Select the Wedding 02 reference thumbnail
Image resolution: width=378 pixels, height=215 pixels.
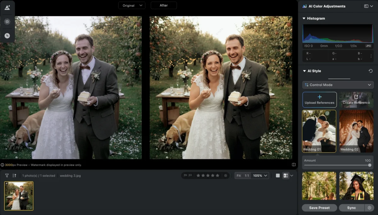356,131
